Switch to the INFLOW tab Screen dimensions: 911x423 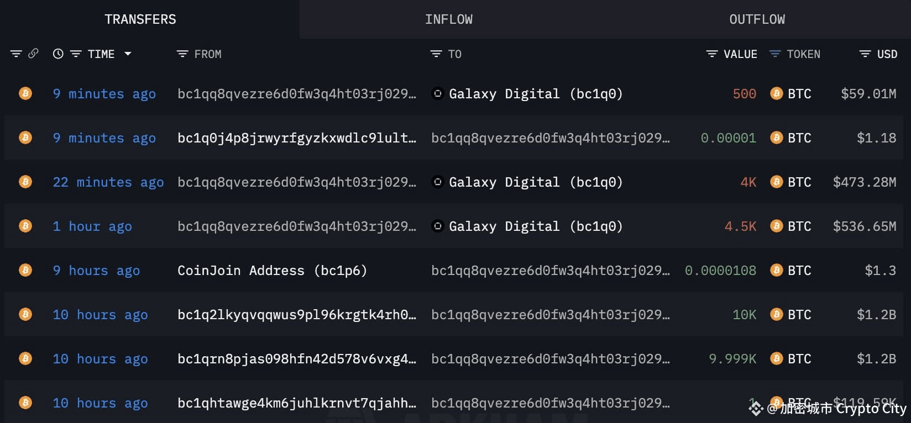click(449, 19)
